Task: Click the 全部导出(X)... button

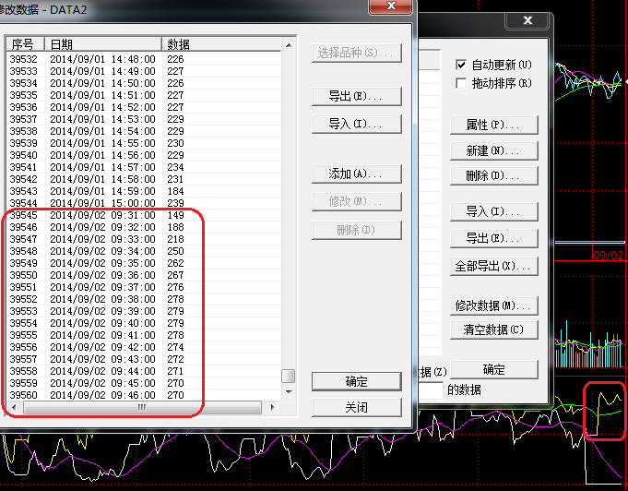Action: [494, 266]
